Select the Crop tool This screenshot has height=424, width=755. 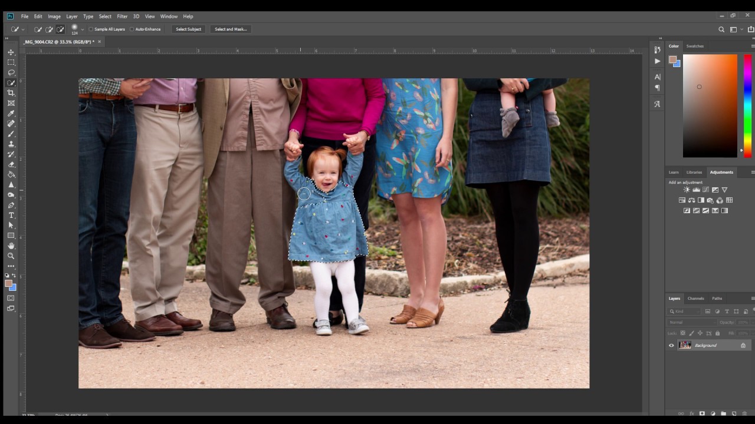[x=11, y=93]
